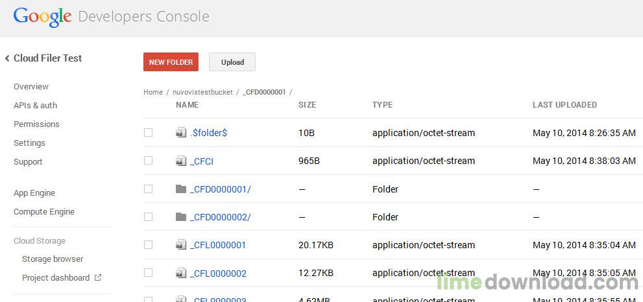Viewport: 643px width, 302px height.
Task: Click the Google logo in header
Action: [x=43, y=17]
